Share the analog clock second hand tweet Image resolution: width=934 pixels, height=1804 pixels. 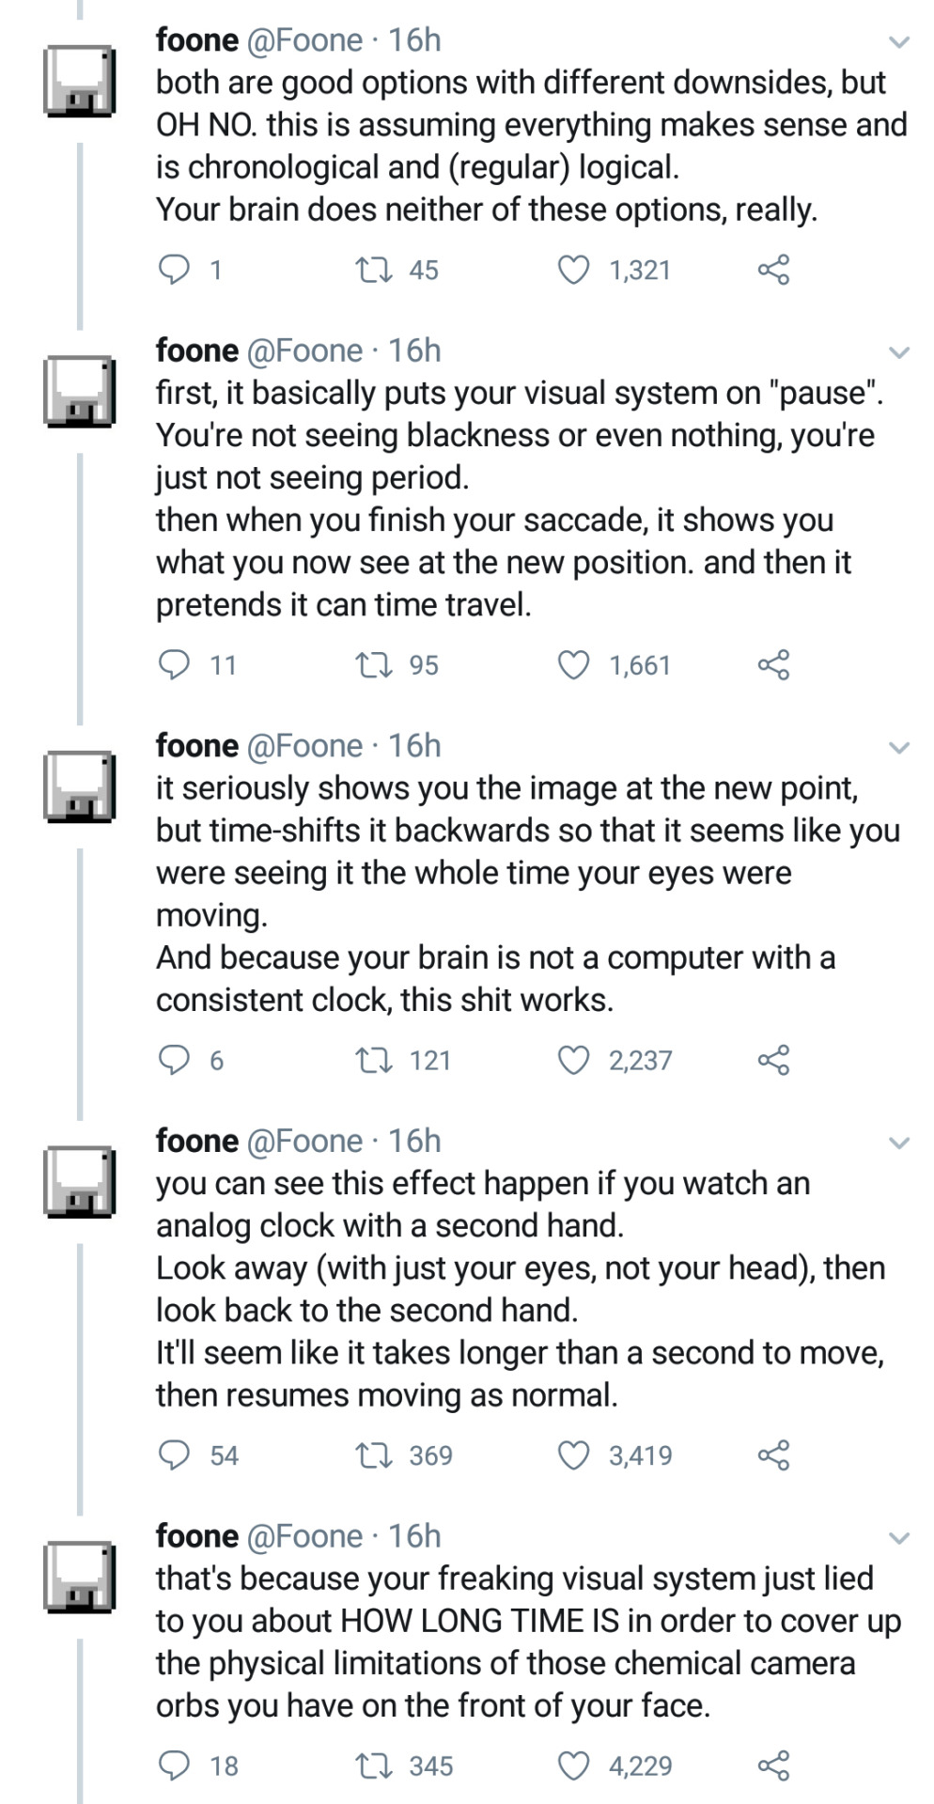[773, 1455]
